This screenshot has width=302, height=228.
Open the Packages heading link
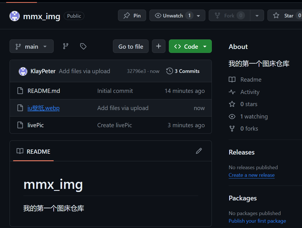(243, 198)
